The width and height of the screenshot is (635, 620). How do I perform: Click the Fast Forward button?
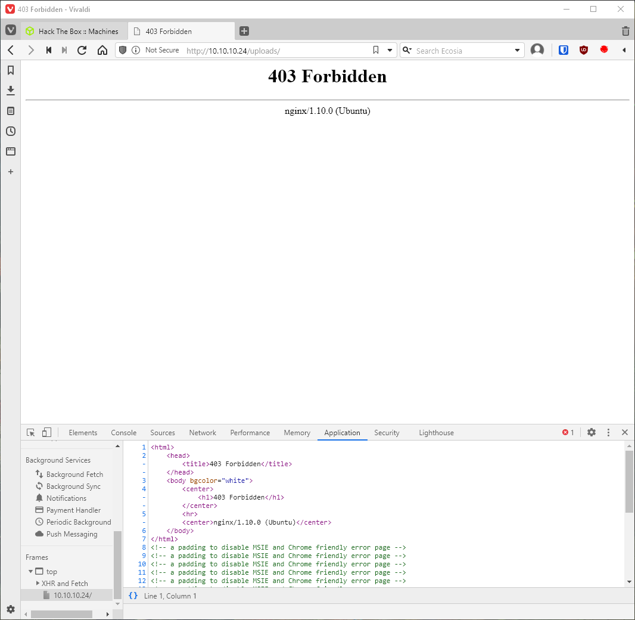click(64, 50)
